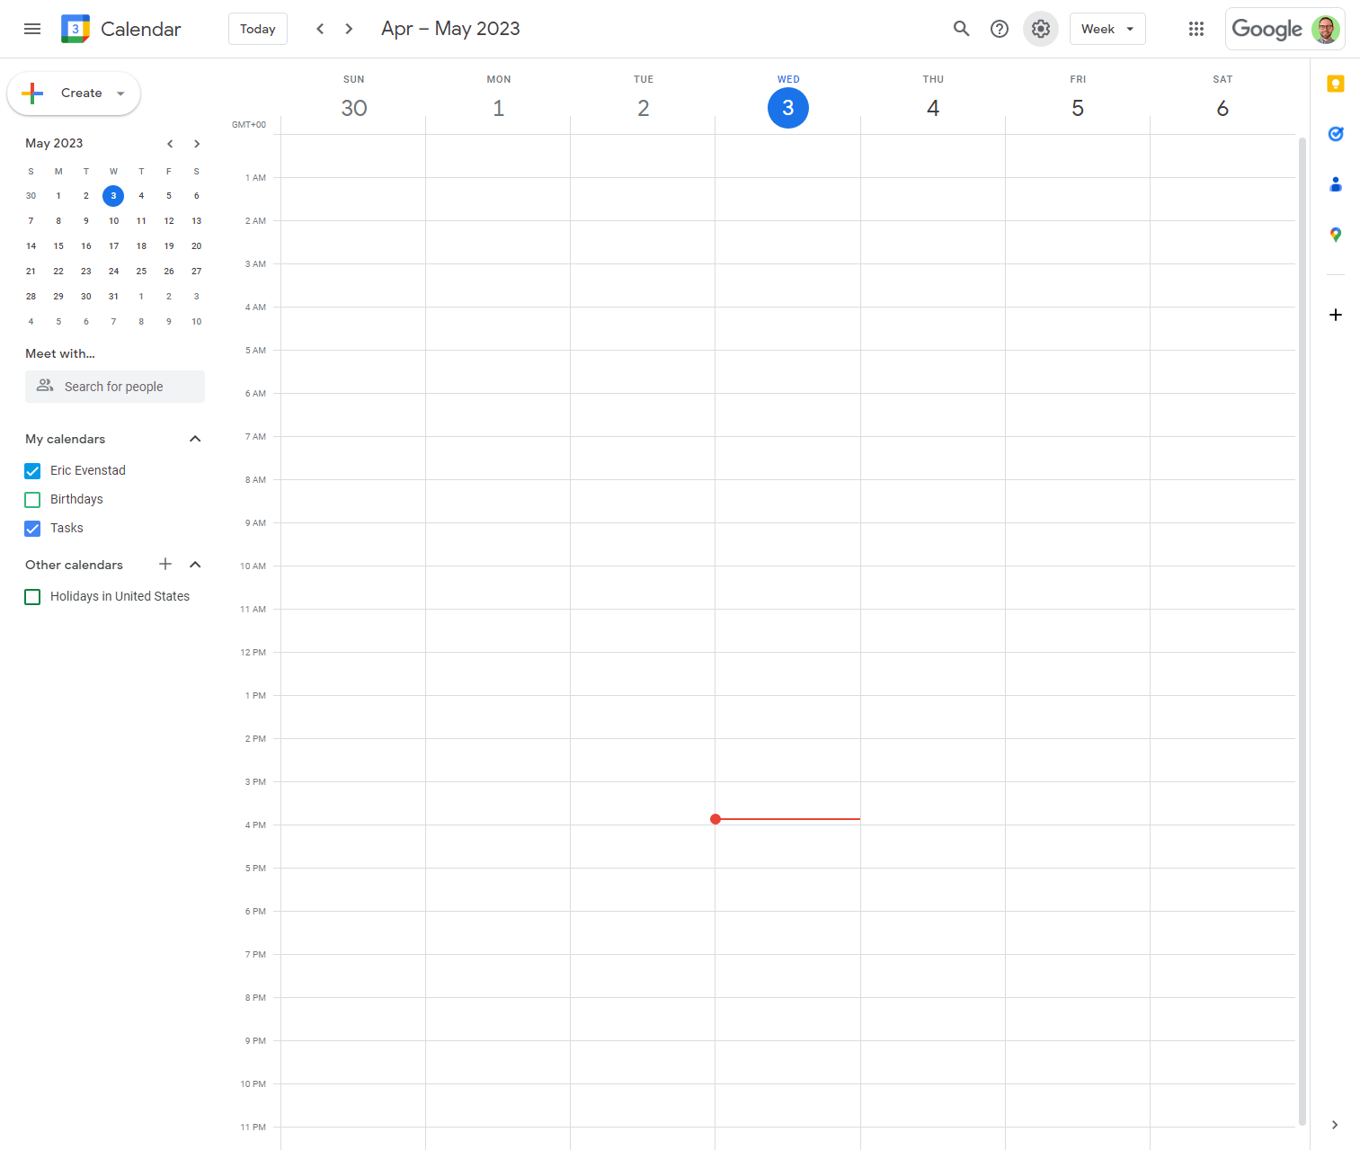Enable Holidays in United States calendar
This screenshot has width=1360, height=1150.
[32, 596]
